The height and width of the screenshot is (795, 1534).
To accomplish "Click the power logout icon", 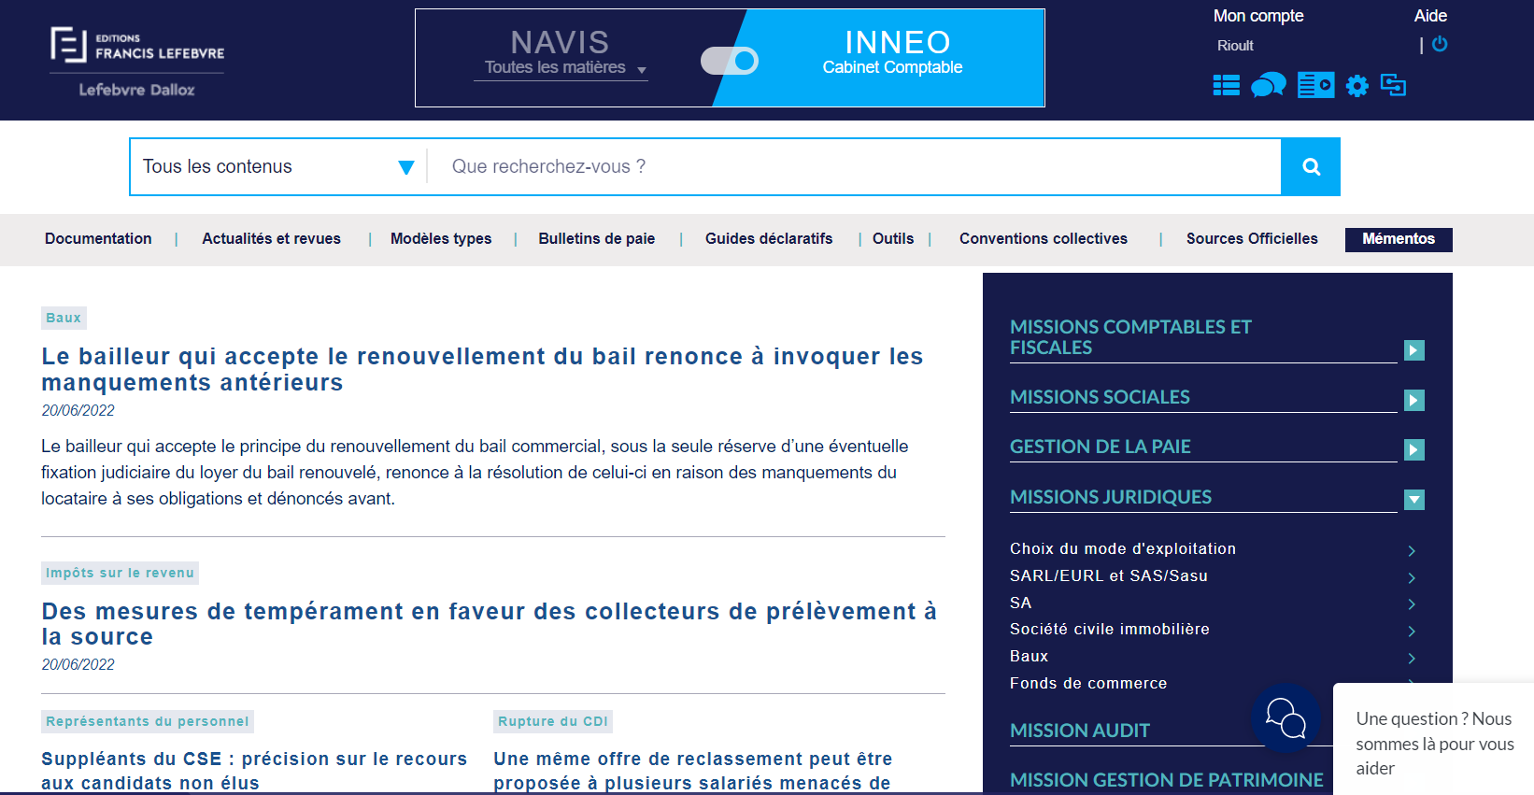I will (1440, 44).
